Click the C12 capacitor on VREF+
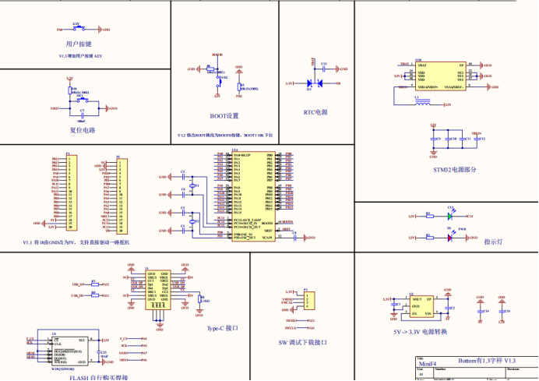 point(477,139)
